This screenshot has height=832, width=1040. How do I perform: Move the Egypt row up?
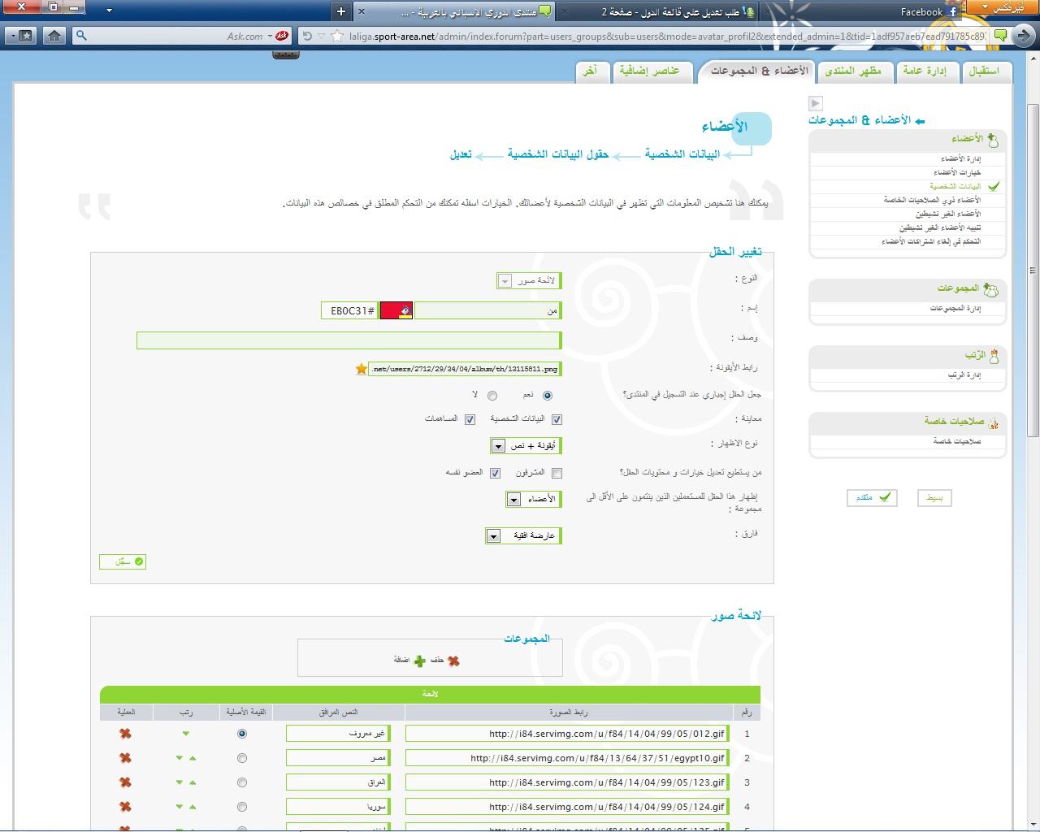point(193,758)
